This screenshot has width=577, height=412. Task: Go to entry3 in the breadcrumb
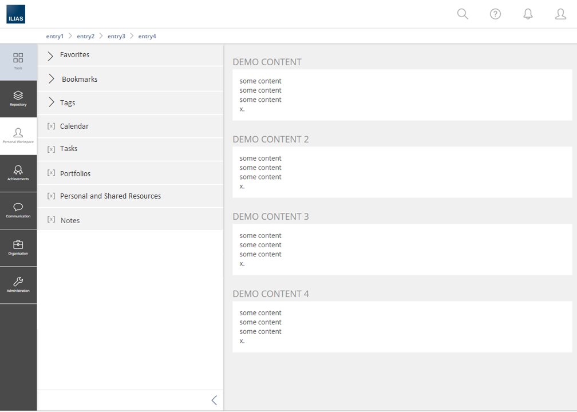tap(116, 36)
